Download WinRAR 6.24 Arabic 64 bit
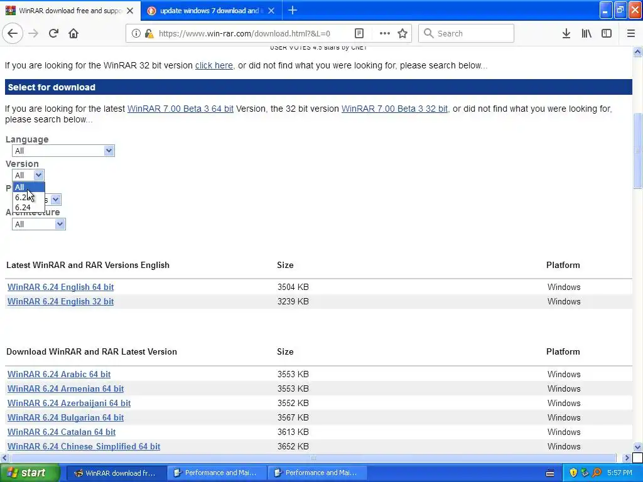This screenshot has width=643, height=482. pos(59,374)
